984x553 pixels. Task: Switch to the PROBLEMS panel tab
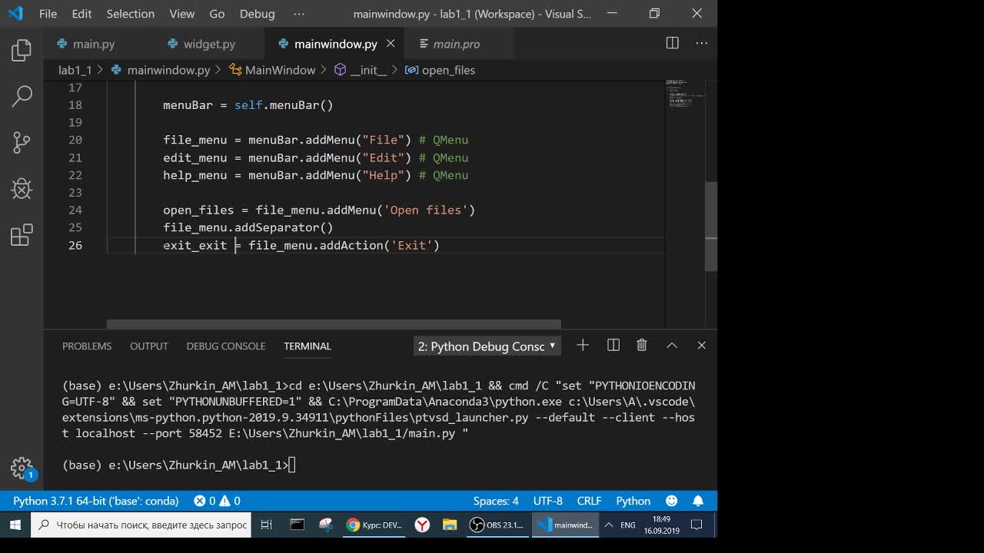(x=87, y=346)
